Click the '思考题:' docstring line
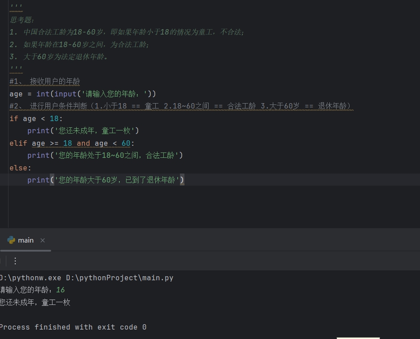 tap(22, 20)
